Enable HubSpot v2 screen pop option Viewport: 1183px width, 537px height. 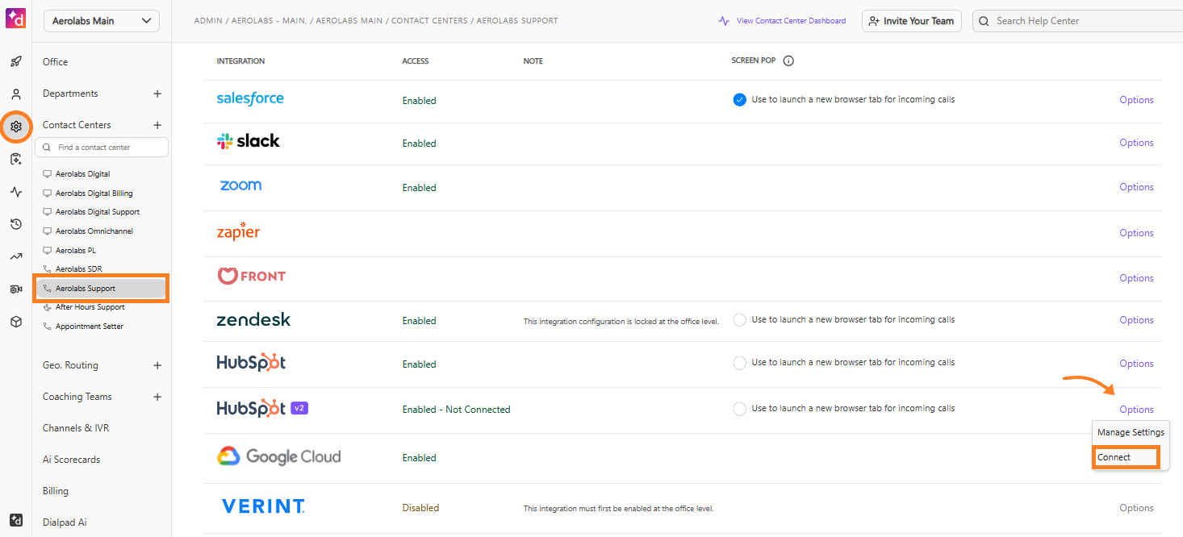739,409
